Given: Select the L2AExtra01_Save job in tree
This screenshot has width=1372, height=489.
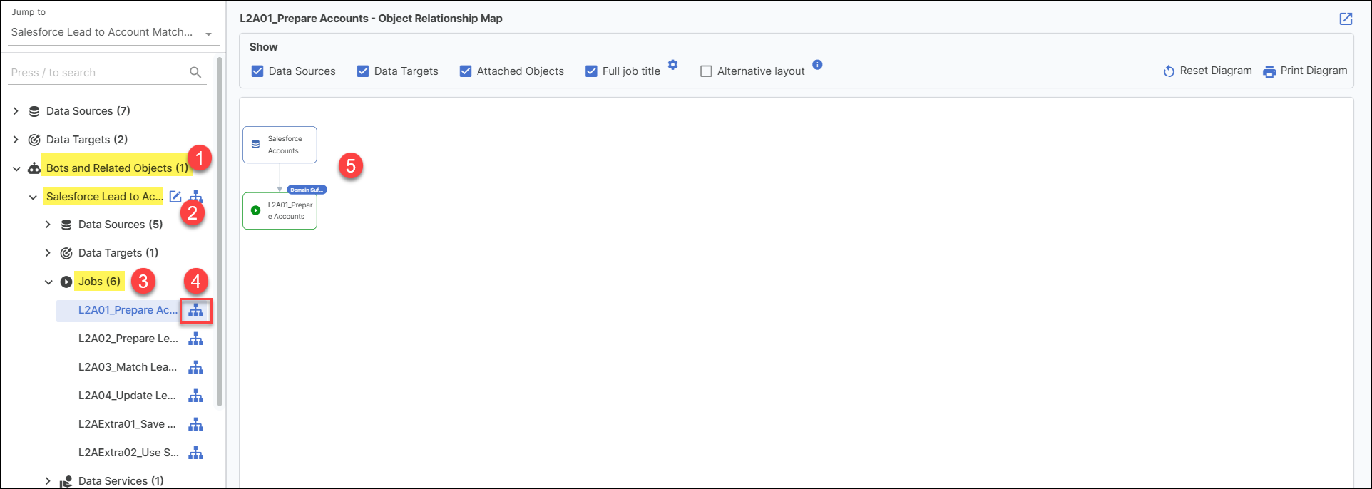Looking at the screenshot, I should pyautogui.click(x=127, y=424).
